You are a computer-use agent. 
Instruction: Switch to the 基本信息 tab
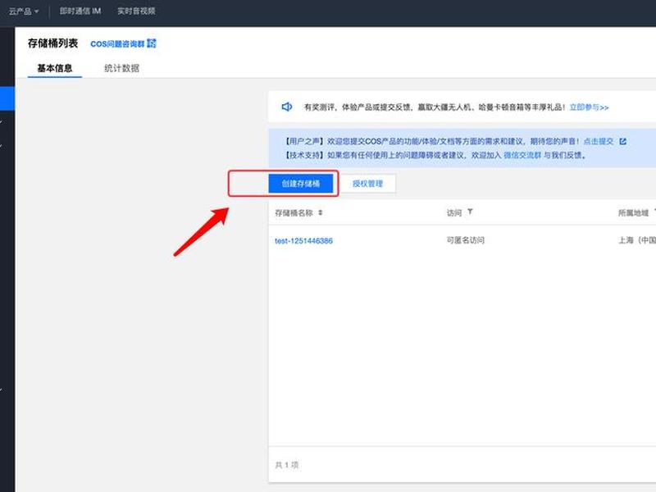tap(54, 68)
